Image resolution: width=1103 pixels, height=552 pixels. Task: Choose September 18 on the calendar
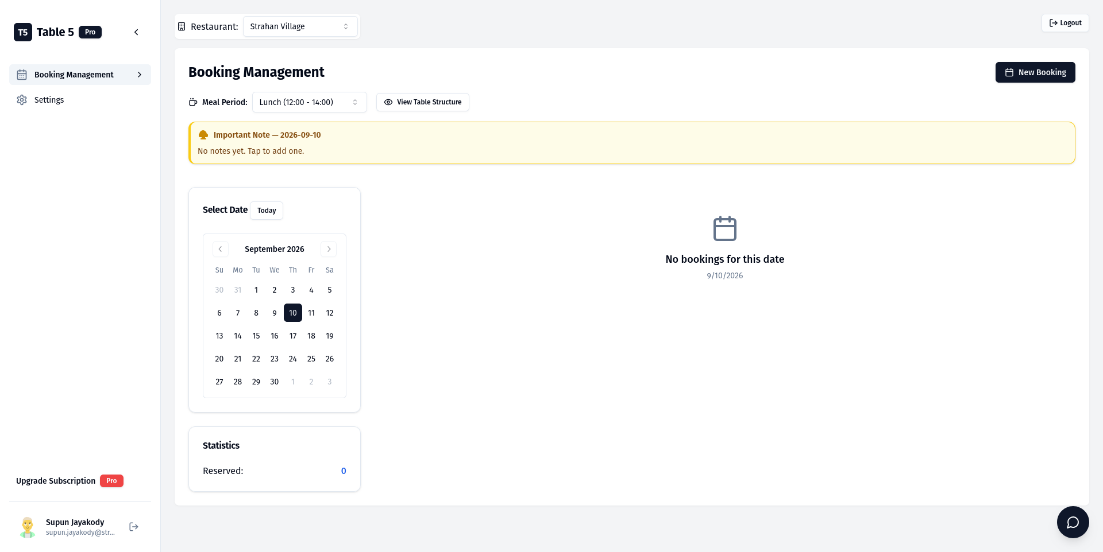click(x=311, y=336)
